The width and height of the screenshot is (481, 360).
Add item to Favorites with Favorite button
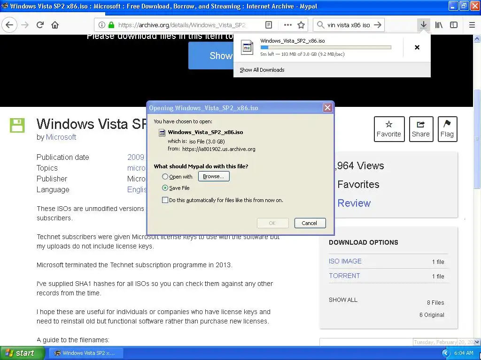389,129
